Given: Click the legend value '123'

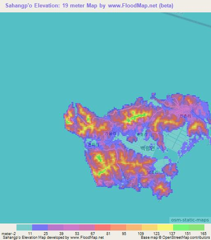Looking at the screenshot, I should click(x=156, y=234).
